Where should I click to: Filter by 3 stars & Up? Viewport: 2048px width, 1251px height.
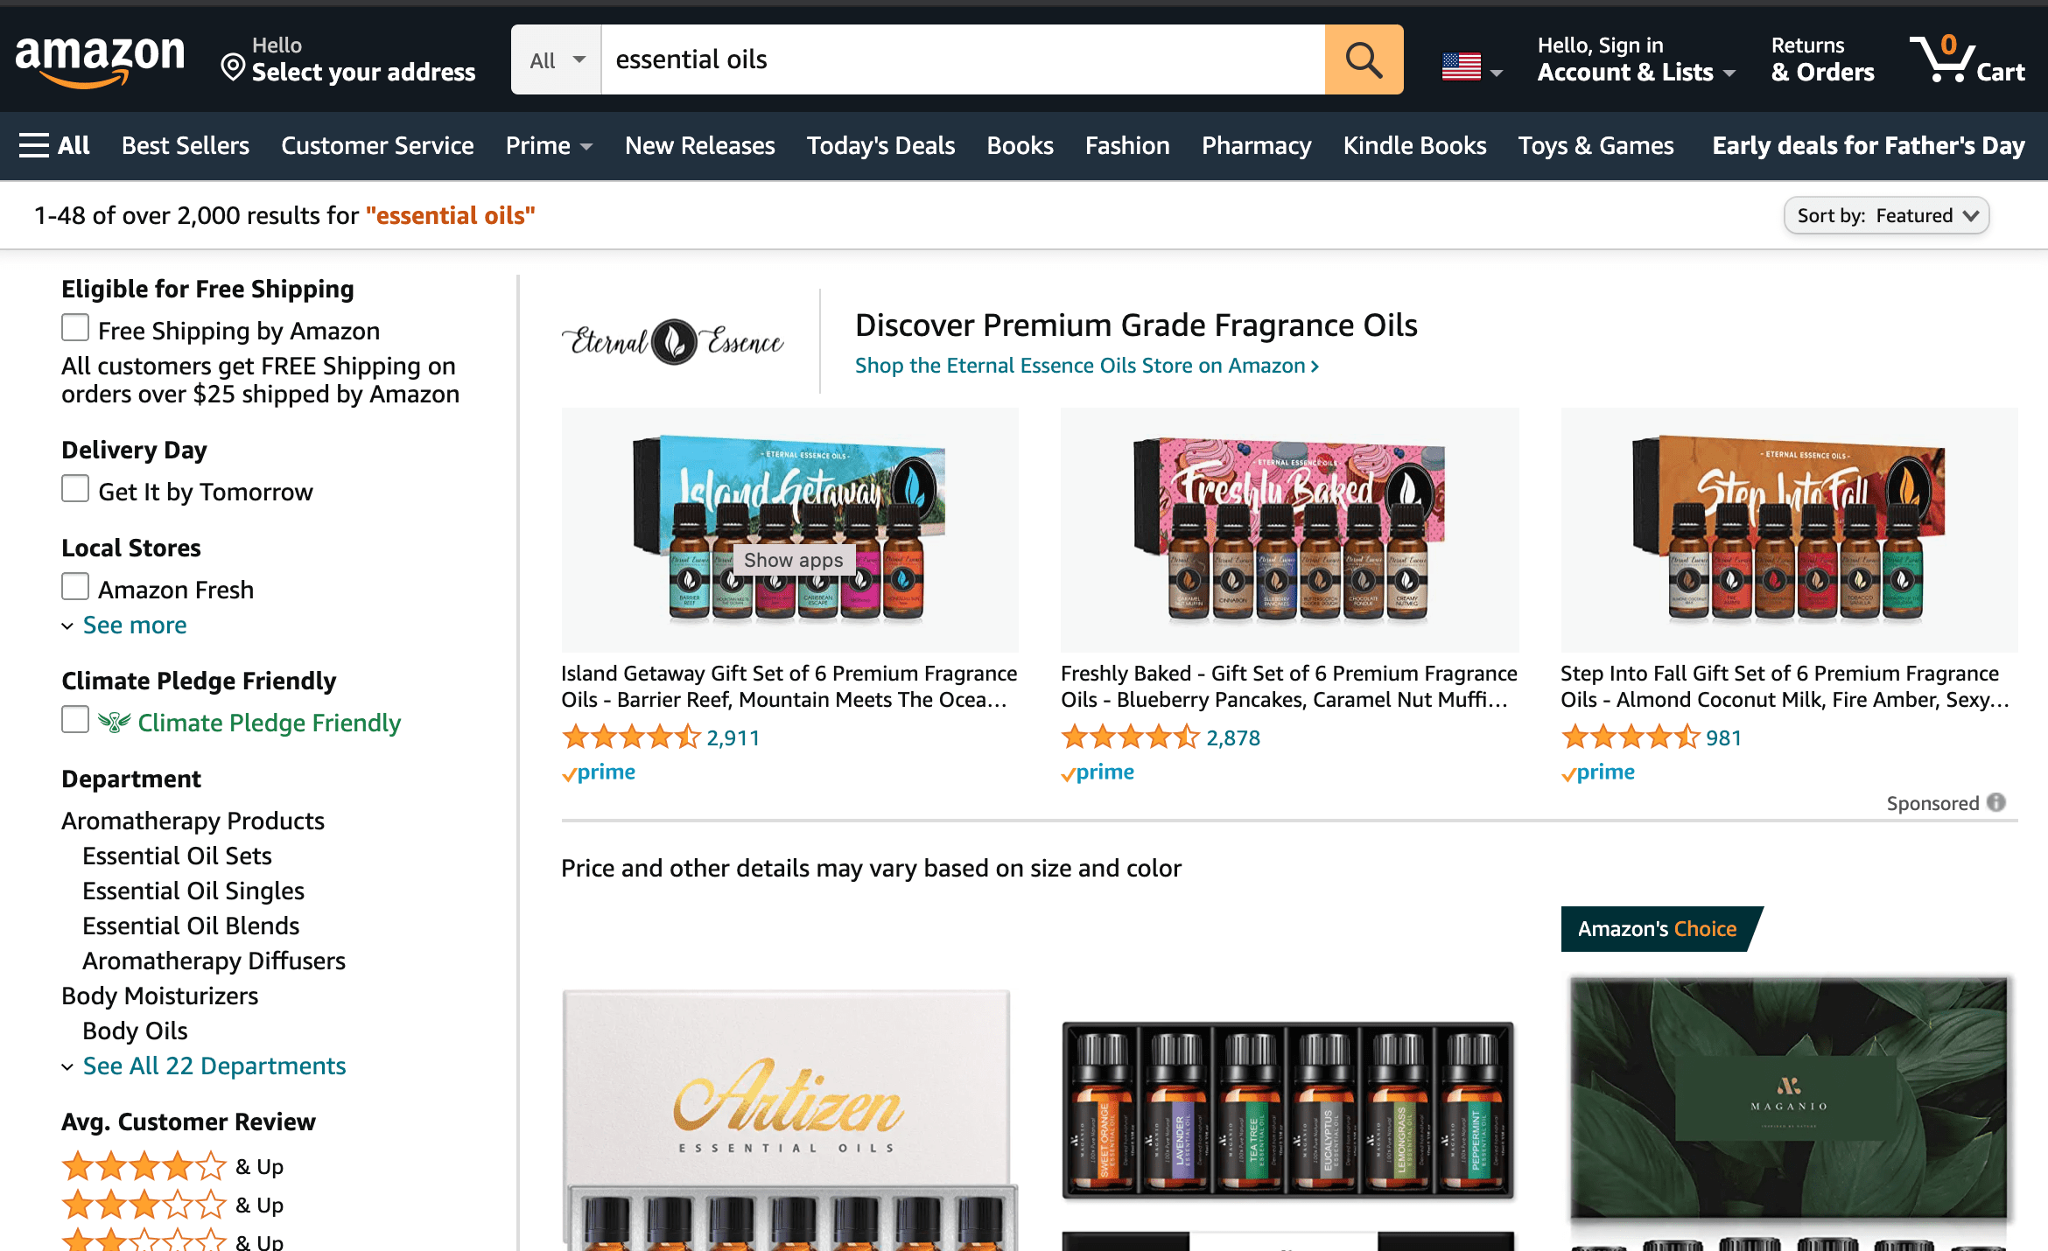pos(172,1205)
